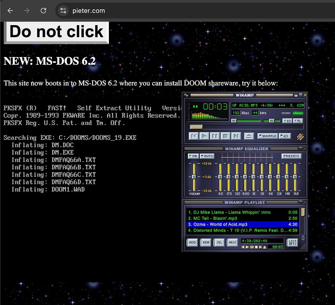Click the Winamp 00:03 time display
Image resolution: width=335 pixels, height=305 pixels.
point(215,106)
